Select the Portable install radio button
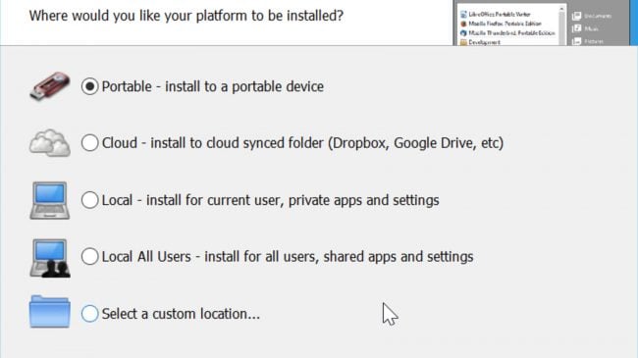Viewport: 638px width, 358px height. coord(89,86)
